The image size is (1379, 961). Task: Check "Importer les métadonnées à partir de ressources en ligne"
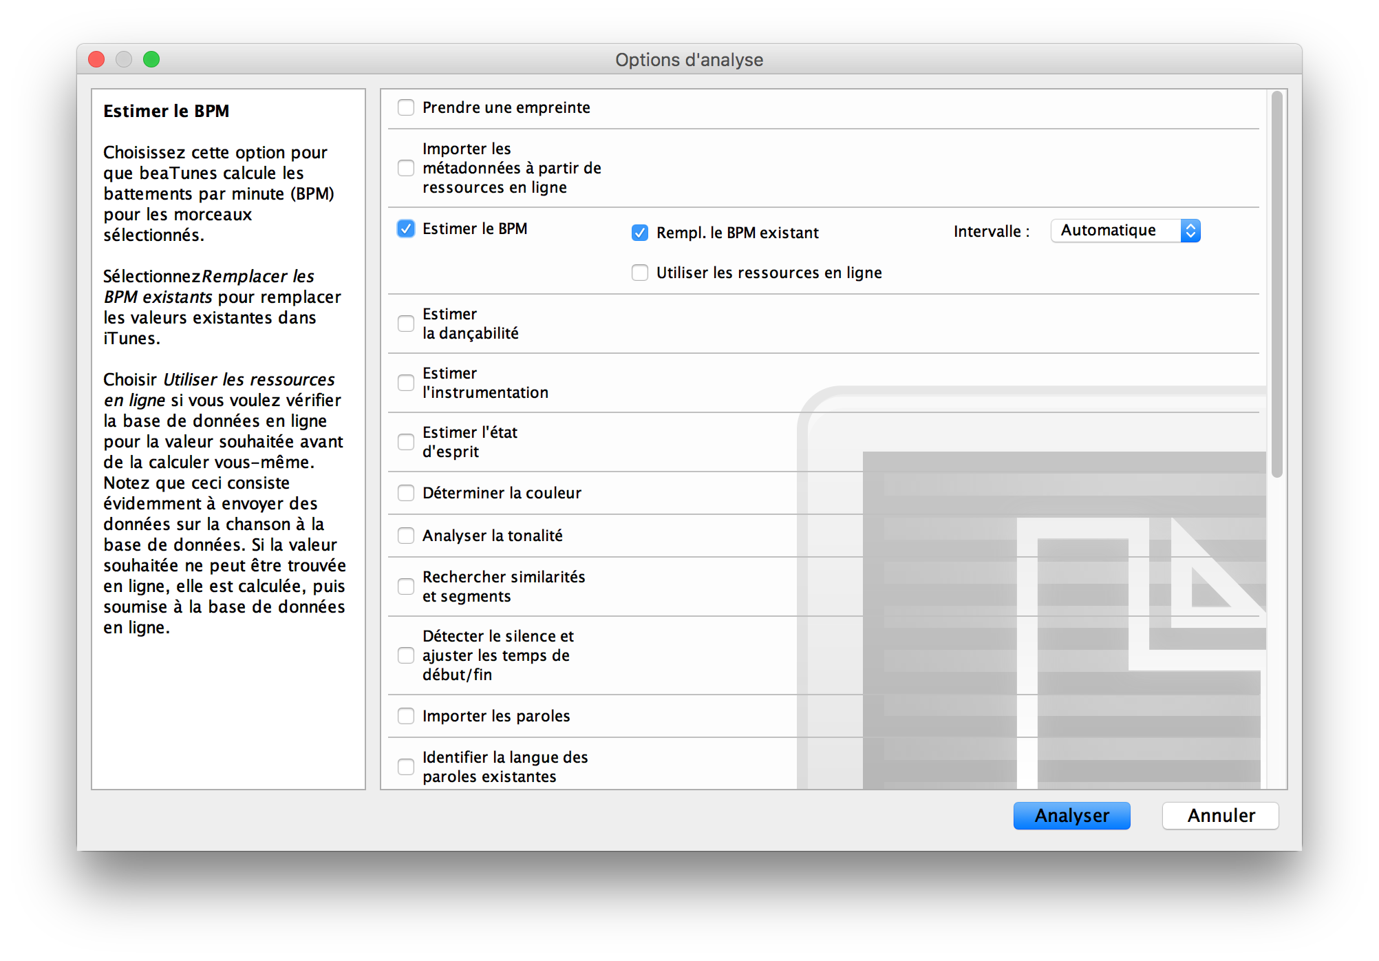point(405,167)
